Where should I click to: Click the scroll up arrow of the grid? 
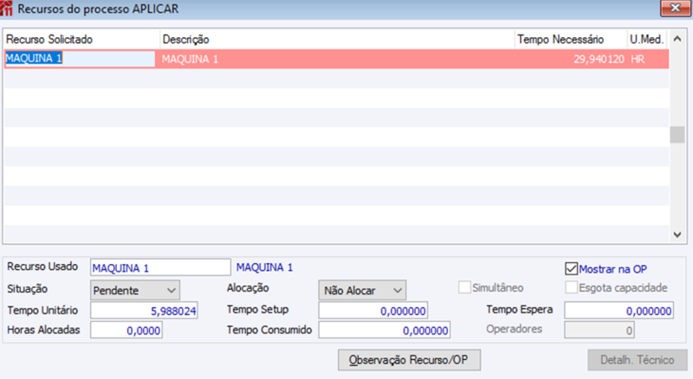[x=677, y=39]
